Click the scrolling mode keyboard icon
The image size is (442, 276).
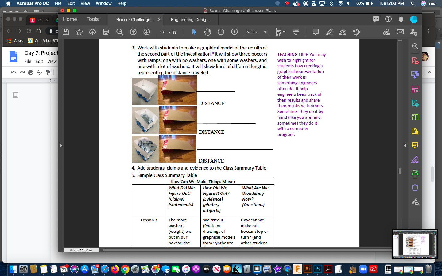pos(296,32)
